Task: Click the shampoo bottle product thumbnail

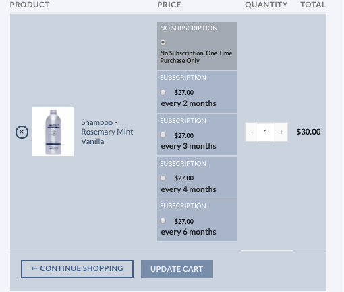Action: 53,132
